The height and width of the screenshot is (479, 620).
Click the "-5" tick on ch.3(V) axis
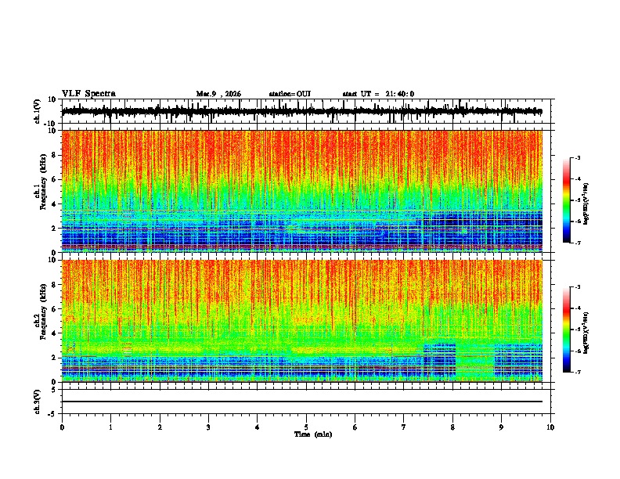tap(53, 414)
